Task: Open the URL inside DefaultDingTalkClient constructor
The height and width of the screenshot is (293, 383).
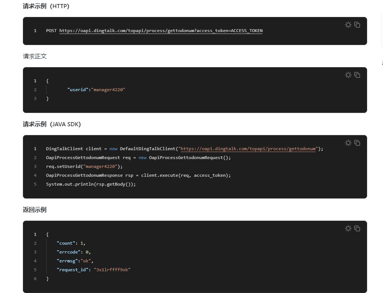Action: [248, 149]
